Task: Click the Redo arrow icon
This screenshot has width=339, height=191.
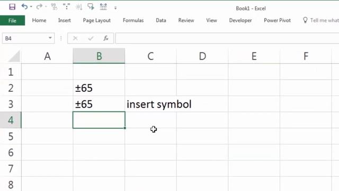Action: coord(39,7)
